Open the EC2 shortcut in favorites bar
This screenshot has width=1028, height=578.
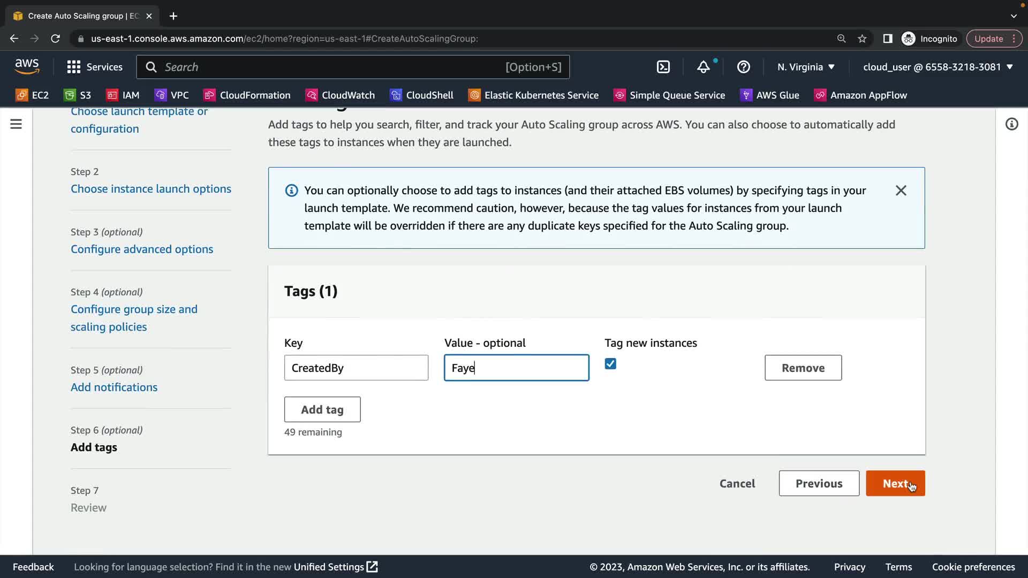32,95
